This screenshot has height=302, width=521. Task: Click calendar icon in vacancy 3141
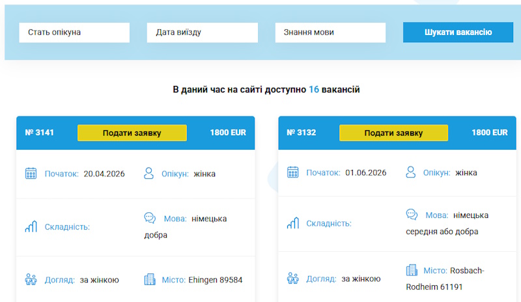[x=31, y=173]
